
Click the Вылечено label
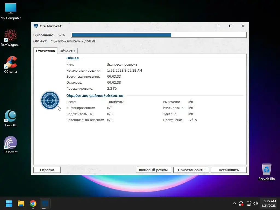tap(171, 102)
